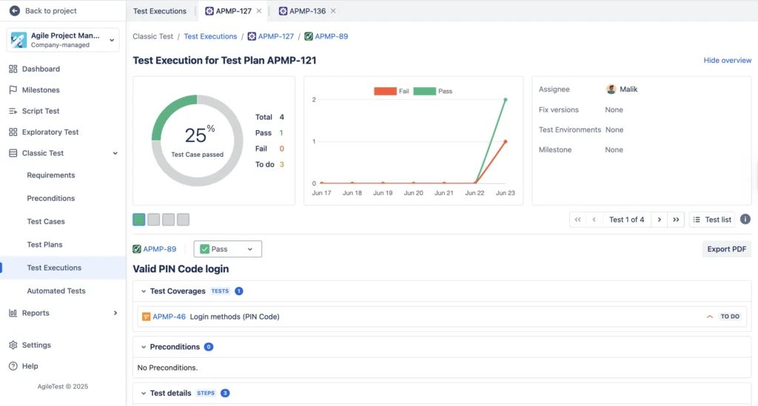This screenshot has width=758, height=406.
Task: Select Test Executions in the sidebar
Action: (x=63, y=268)
